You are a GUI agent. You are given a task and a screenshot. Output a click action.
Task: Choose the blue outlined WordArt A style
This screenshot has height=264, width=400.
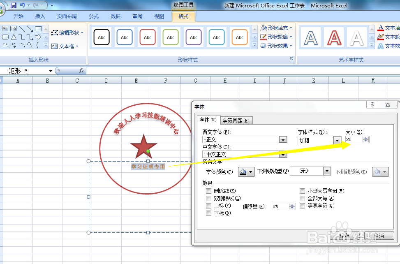pyautogui.click(x=311, y=37)
